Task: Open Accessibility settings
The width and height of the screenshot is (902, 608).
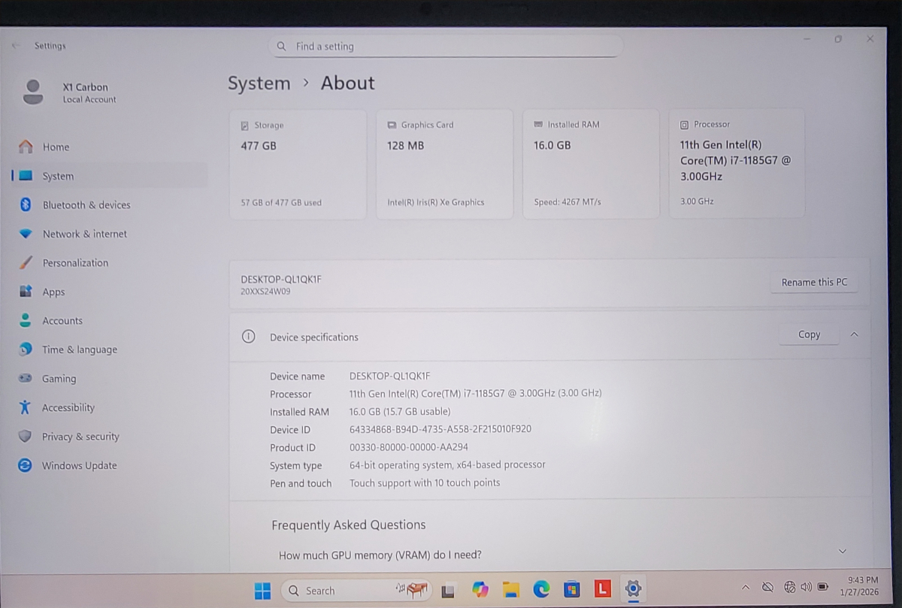Action: pos(68,407)
